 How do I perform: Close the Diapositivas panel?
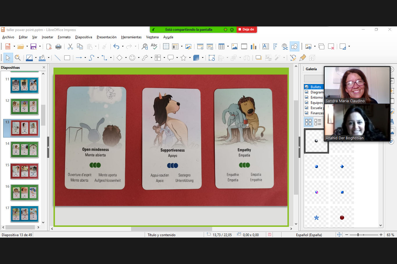[44, 67]
